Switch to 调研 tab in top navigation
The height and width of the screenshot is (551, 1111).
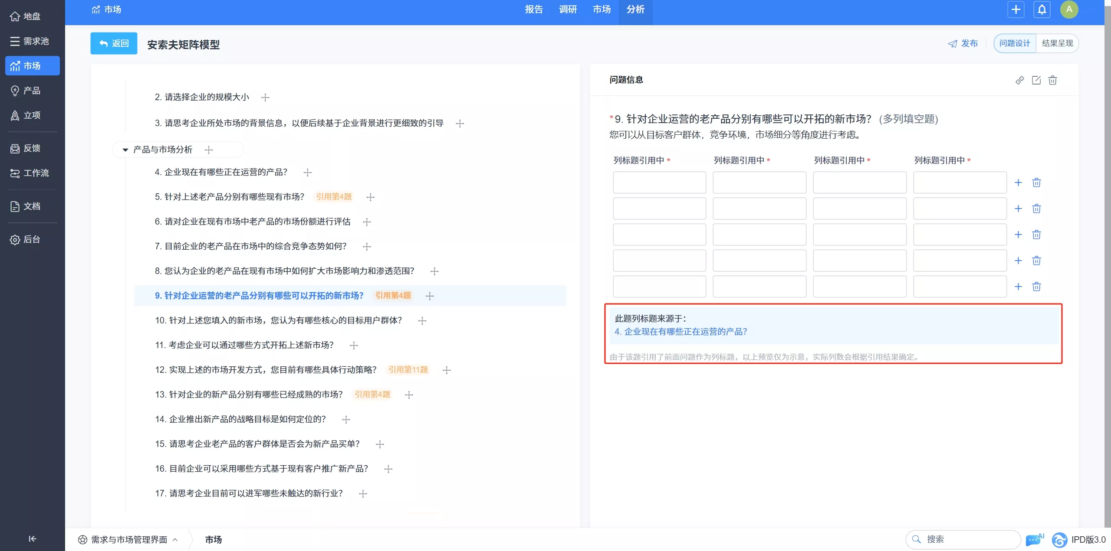pos(568,10)
